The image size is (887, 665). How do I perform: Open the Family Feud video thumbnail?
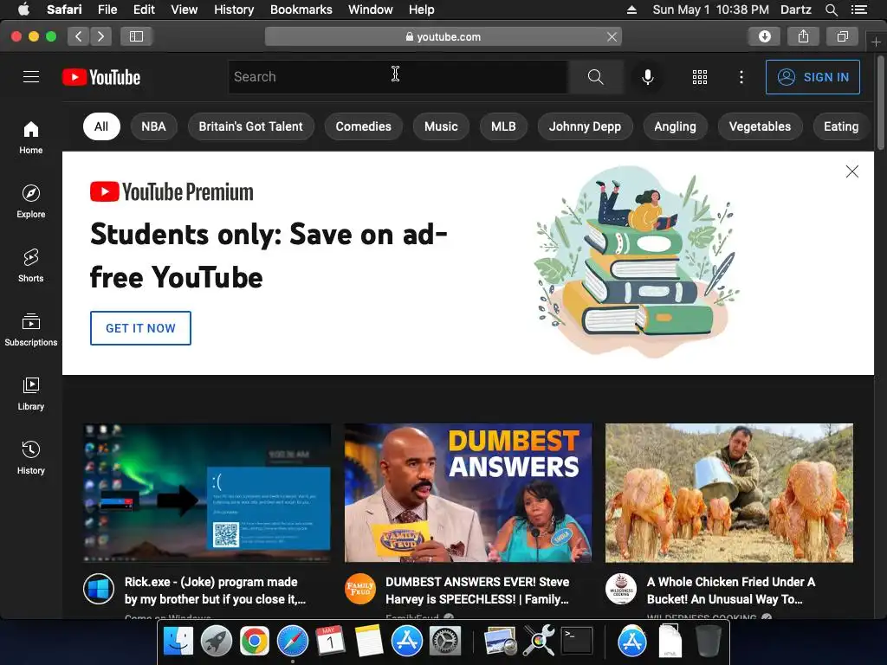click(468, 493)
